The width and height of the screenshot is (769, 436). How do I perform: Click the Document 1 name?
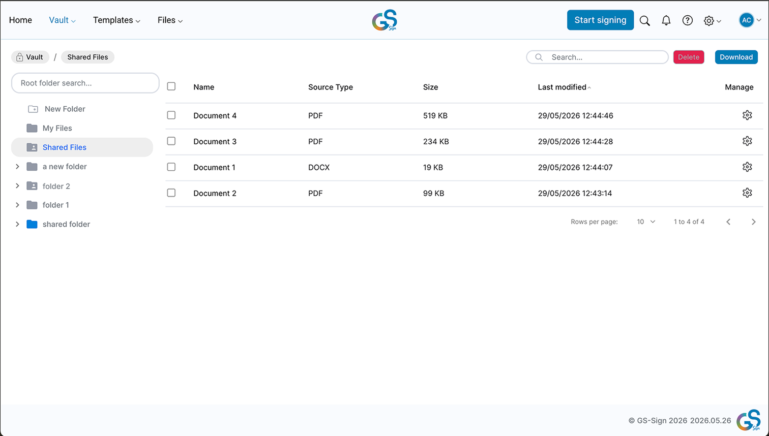[x=214, y=167]
